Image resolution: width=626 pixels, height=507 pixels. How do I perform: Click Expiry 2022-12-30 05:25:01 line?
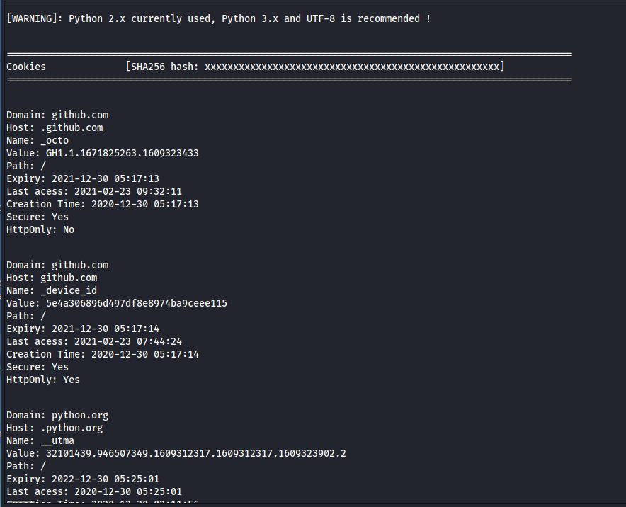(x=83, y=479)
